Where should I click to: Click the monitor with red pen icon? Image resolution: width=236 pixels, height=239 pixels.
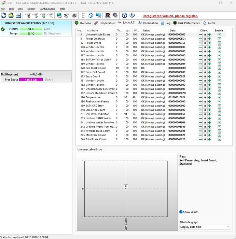(x=108, y=15)
